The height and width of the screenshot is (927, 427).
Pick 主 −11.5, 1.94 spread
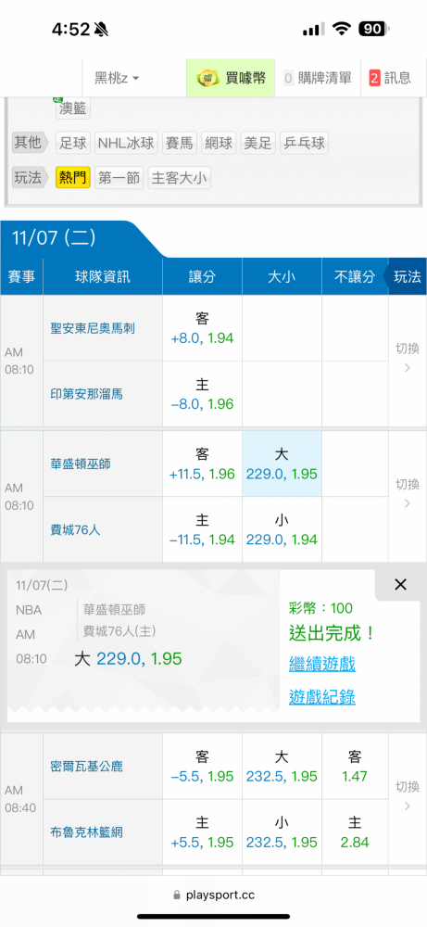202,529
